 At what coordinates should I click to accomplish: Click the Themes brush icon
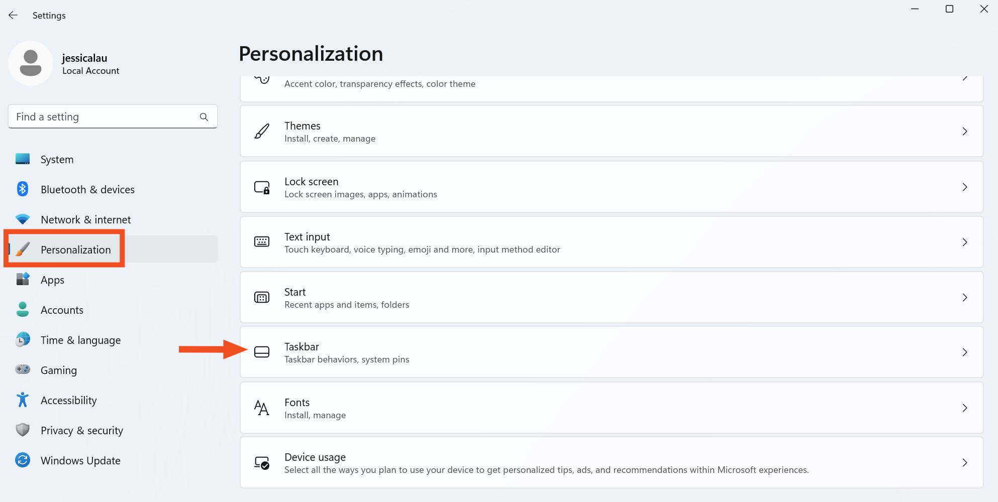pos(262,132)
